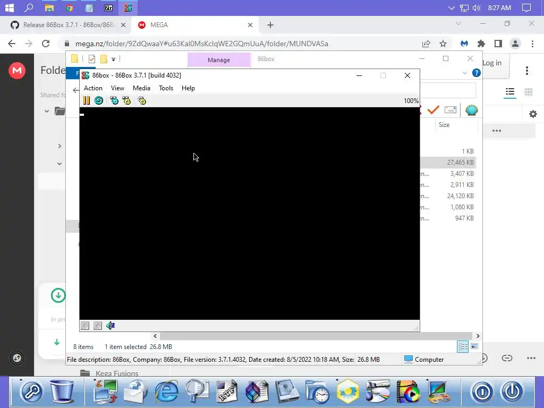
Task: Expand the MEGA tree right-pointing chevron
Action: click(x=59, y=146)
